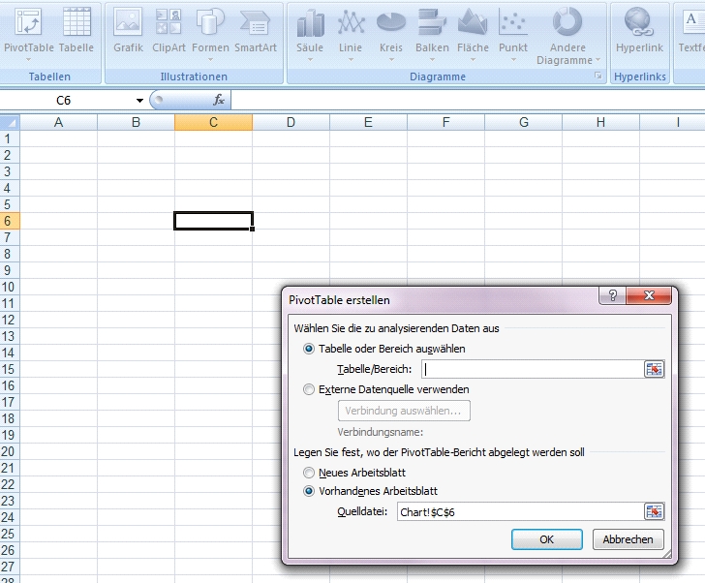Click Abbrechen to cancel dialog
Viewport: 705px width, 583px height.
pyautogui.click(x=628, y=539)
